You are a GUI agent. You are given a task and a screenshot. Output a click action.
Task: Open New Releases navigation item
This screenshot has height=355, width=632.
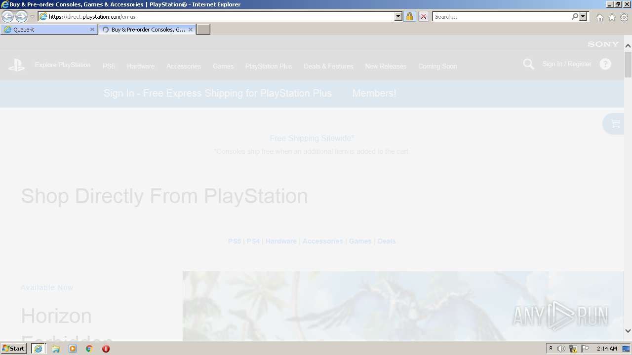click(386, 66)
